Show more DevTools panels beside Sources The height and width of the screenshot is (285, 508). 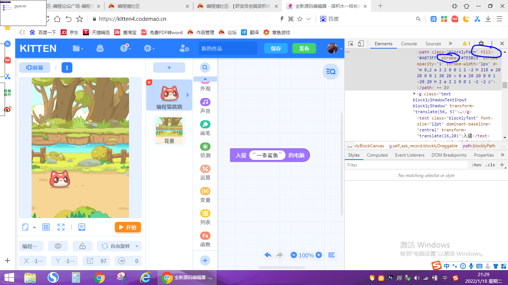coord(450,44)
